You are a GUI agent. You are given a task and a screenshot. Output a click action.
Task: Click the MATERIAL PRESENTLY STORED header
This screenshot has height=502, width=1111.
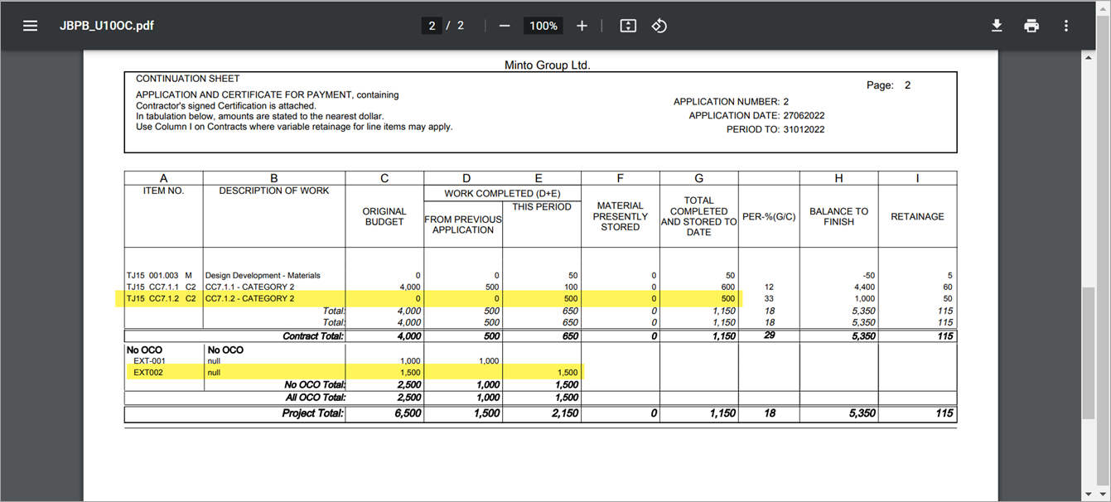(x=621, y=216)
